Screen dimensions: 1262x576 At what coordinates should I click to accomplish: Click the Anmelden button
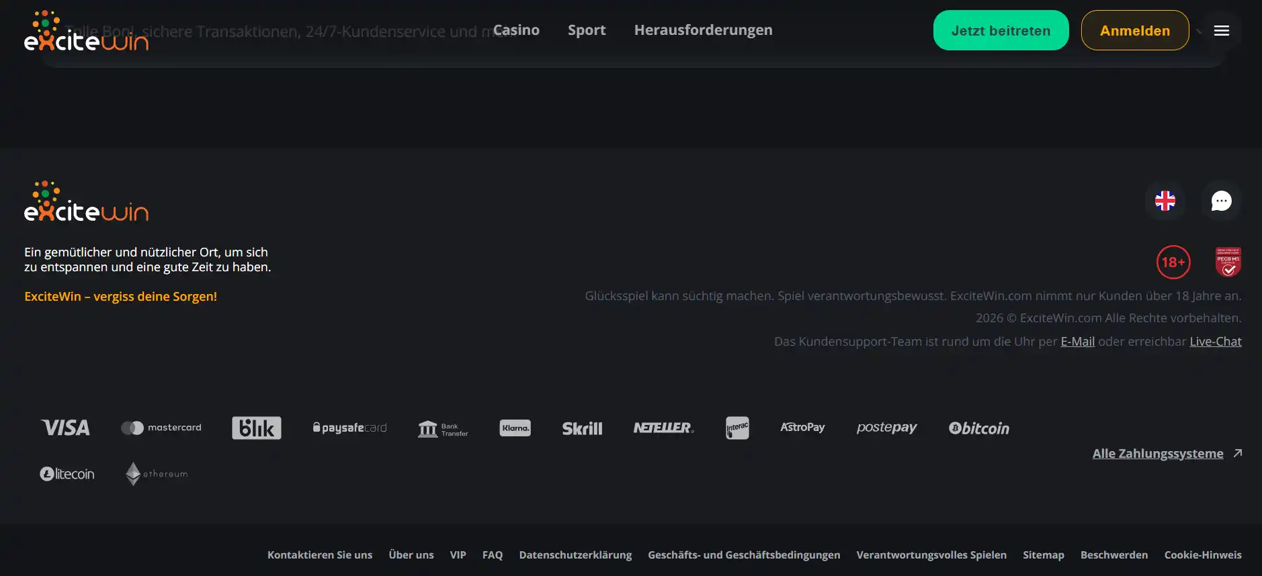1135,30
